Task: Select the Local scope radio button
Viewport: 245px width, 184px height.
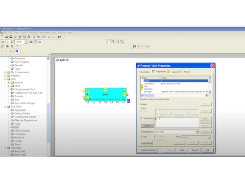Action: click(155, 140)
